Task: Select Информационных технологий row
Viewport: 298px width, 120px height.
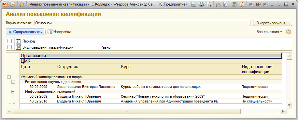Action: 151,91
